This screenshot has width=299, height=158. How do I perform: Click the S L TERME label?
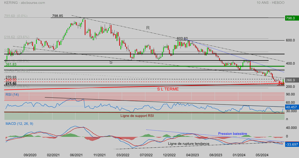[168, 89]
